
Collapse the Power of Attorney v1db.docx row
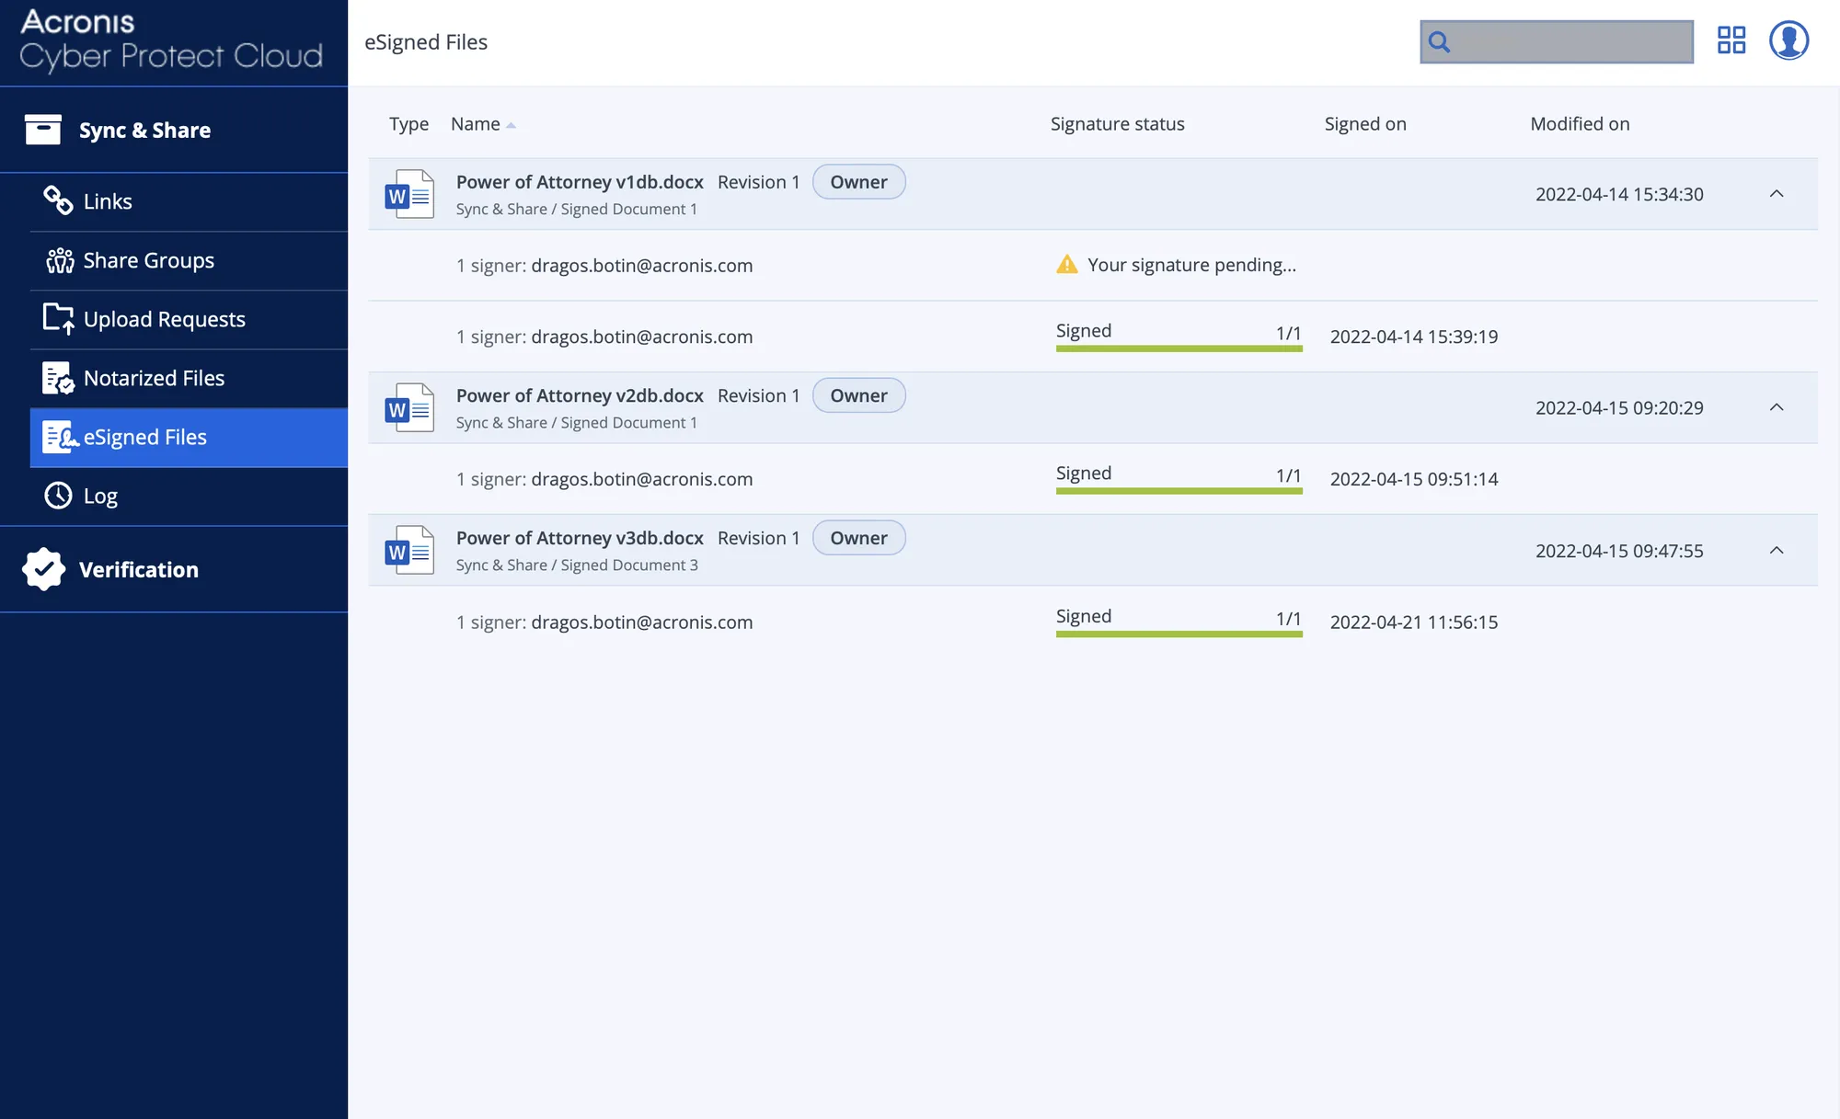click(x=1777, y=194)
